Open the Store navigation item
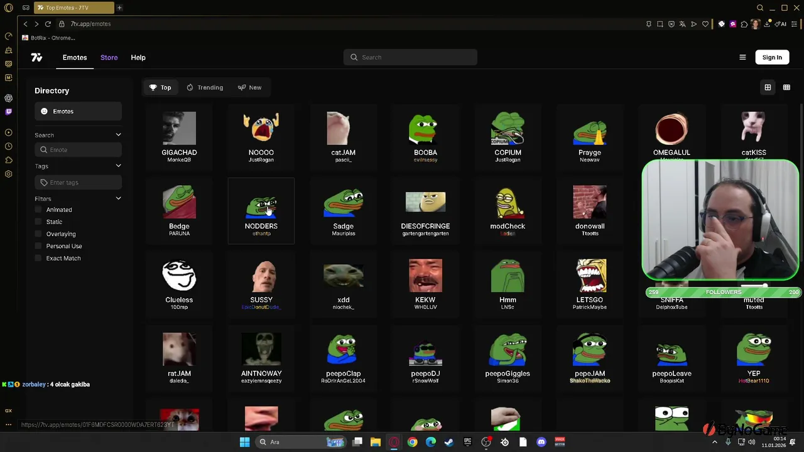This screenshot has width=804, height=452. pos(109,57)
